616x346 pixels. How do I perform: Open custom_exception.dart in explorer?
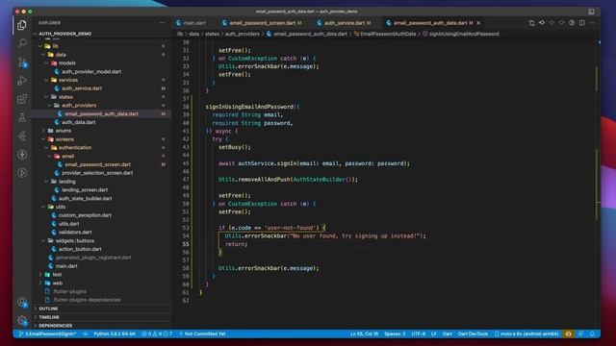(85, 215)
